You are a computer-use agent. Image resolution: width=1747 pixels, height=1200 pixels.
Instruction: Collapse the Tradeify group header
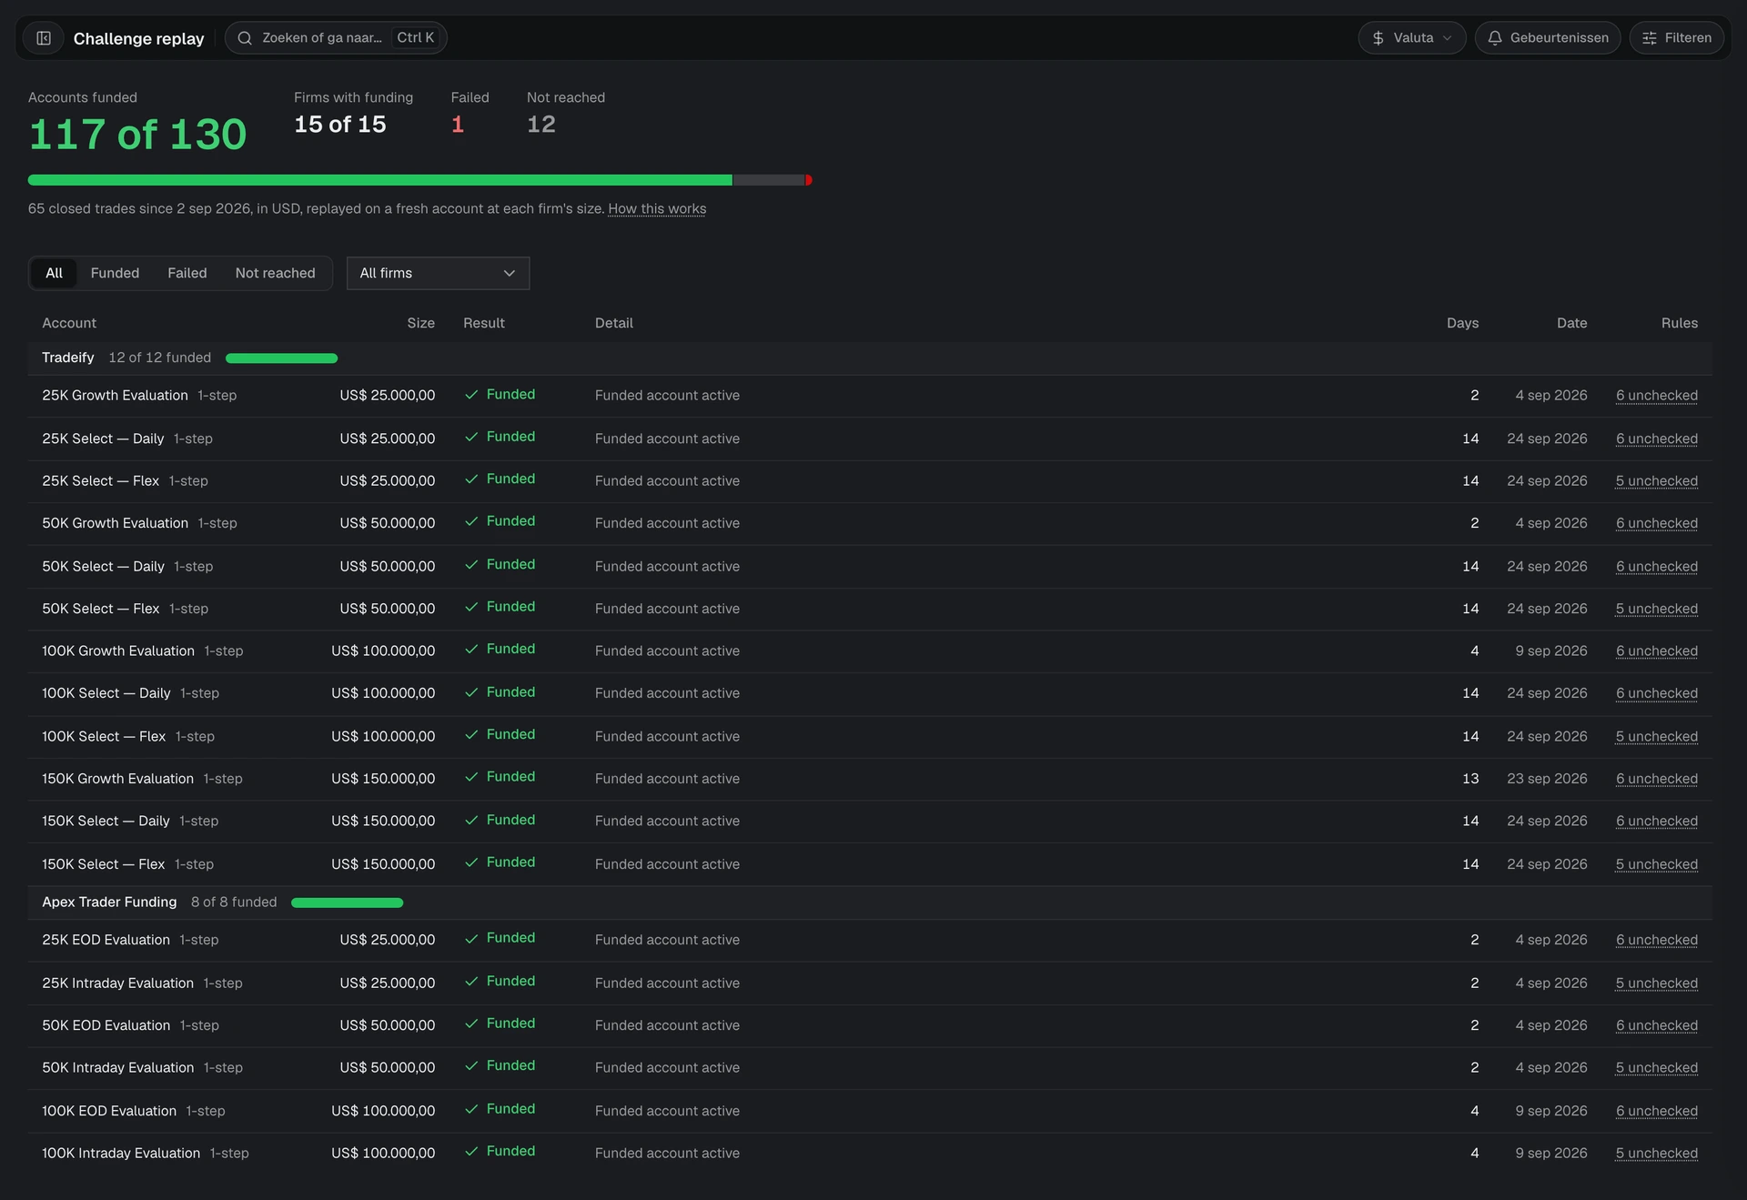(870, 358)
